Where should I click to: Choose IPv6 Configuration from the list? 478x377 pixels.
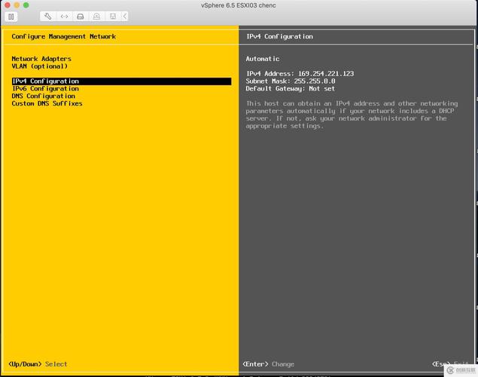[x=45, y=89]
